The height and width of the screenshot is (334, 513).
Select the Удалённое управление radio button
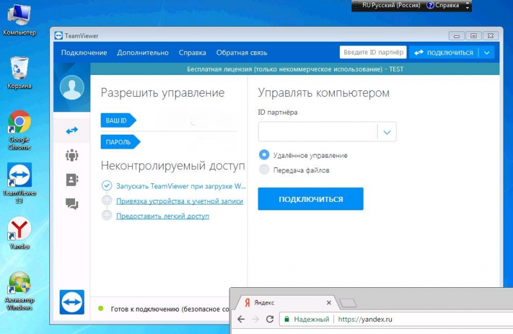coord(264,154)
